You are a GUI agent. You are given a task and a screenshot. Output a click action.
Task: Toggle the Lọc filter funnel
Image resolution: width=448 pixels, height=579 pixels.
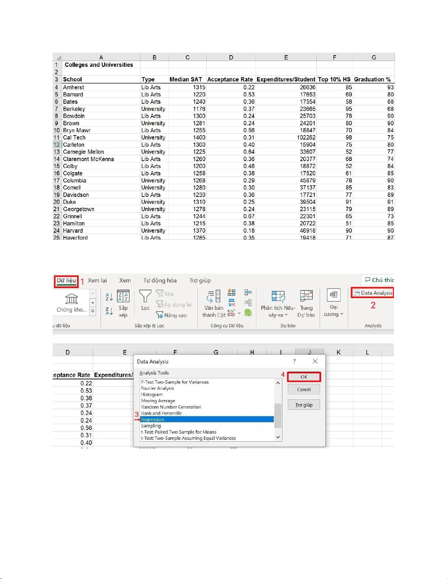(145, 300)
